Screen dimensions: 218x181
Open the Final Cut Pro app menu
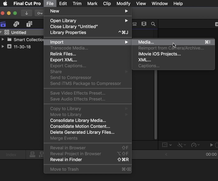27,3
